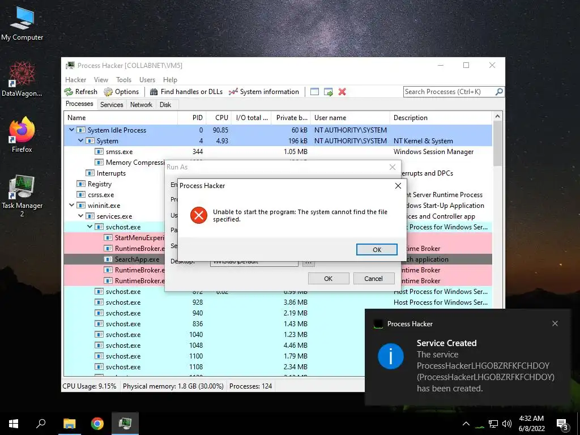Click the Search Processes field
580x435 pixels.
(x=449, y=92)
